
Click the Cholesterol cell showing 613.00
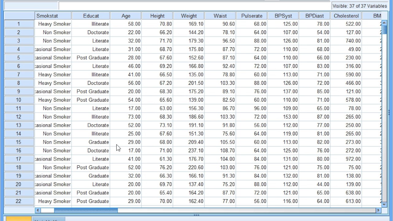[346, 201]
